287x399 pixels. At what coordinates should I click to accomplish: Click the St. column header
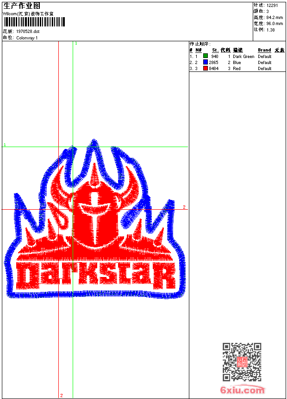tap(215, 50)
